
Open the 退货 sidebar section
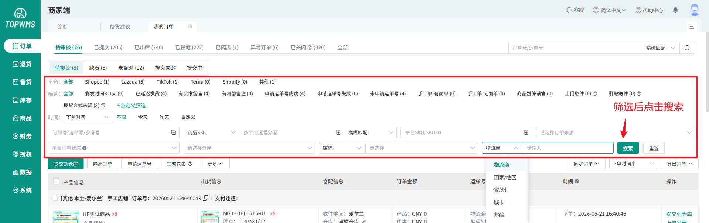point(22,64)
